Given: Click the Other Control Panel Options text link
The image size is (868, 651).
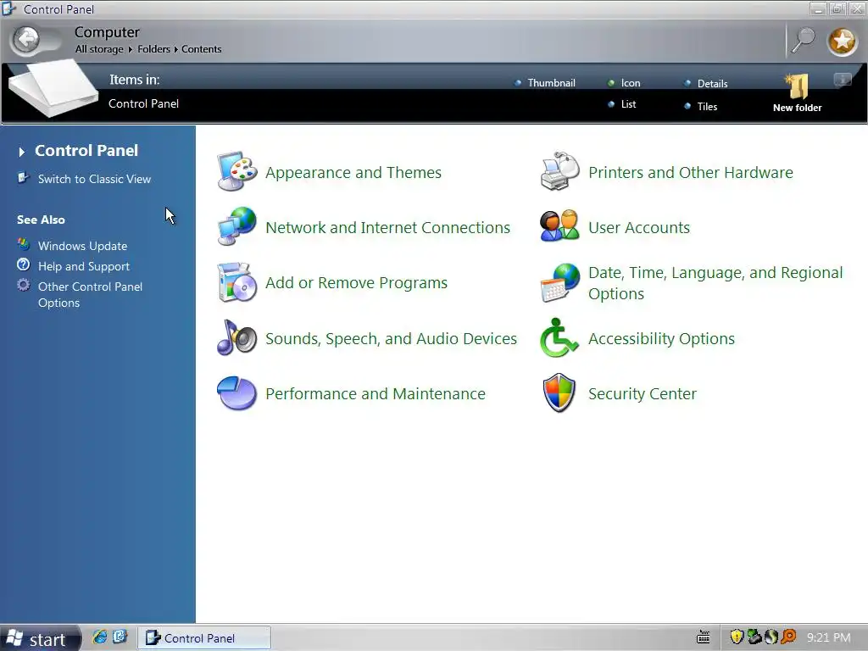Looking at the screenshot, I should [x=90, y=294].
